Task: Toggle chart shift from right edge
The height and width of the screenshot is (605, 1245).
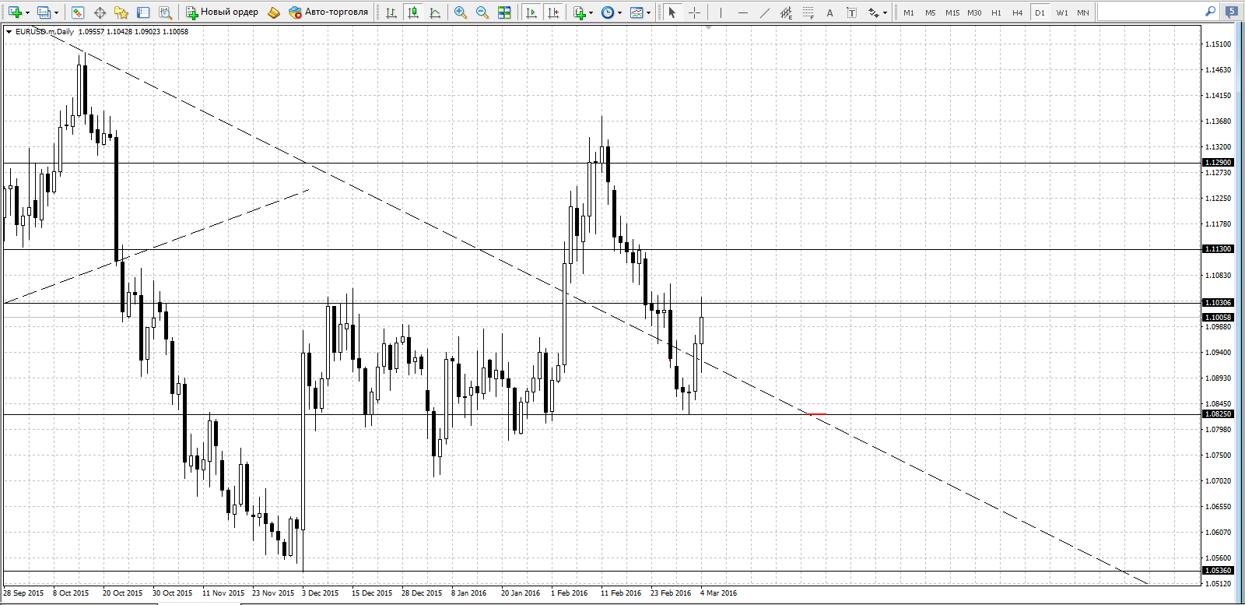Action: 553,12
